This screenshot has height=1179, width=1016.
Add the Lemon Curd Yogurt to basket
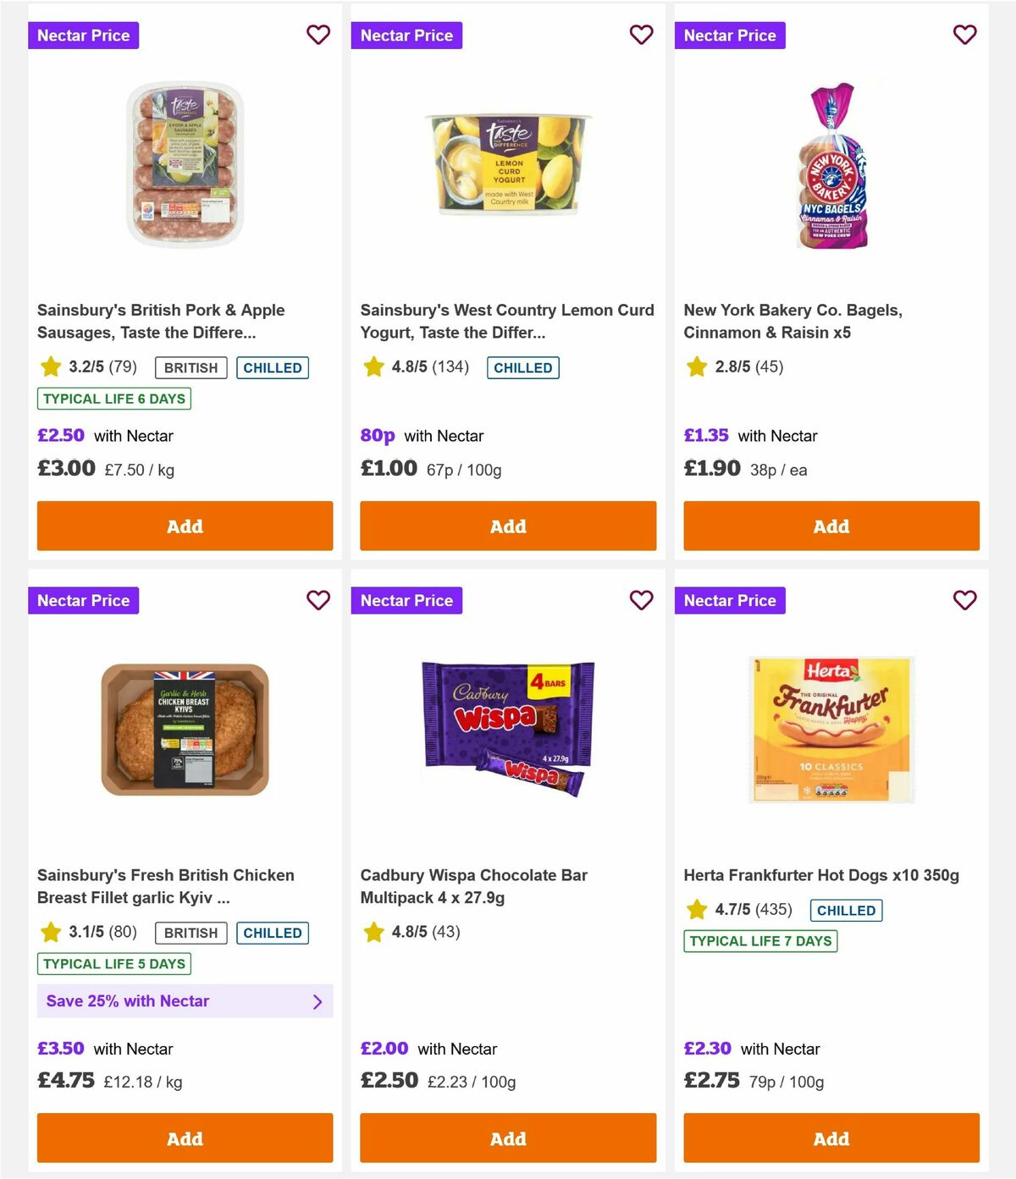[x=507, y=526]
